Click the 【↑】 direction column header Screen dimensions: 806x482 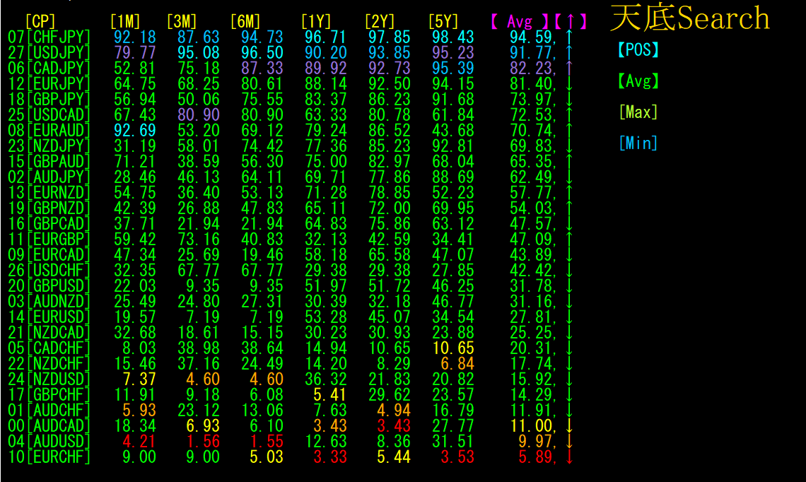[571, 22]
